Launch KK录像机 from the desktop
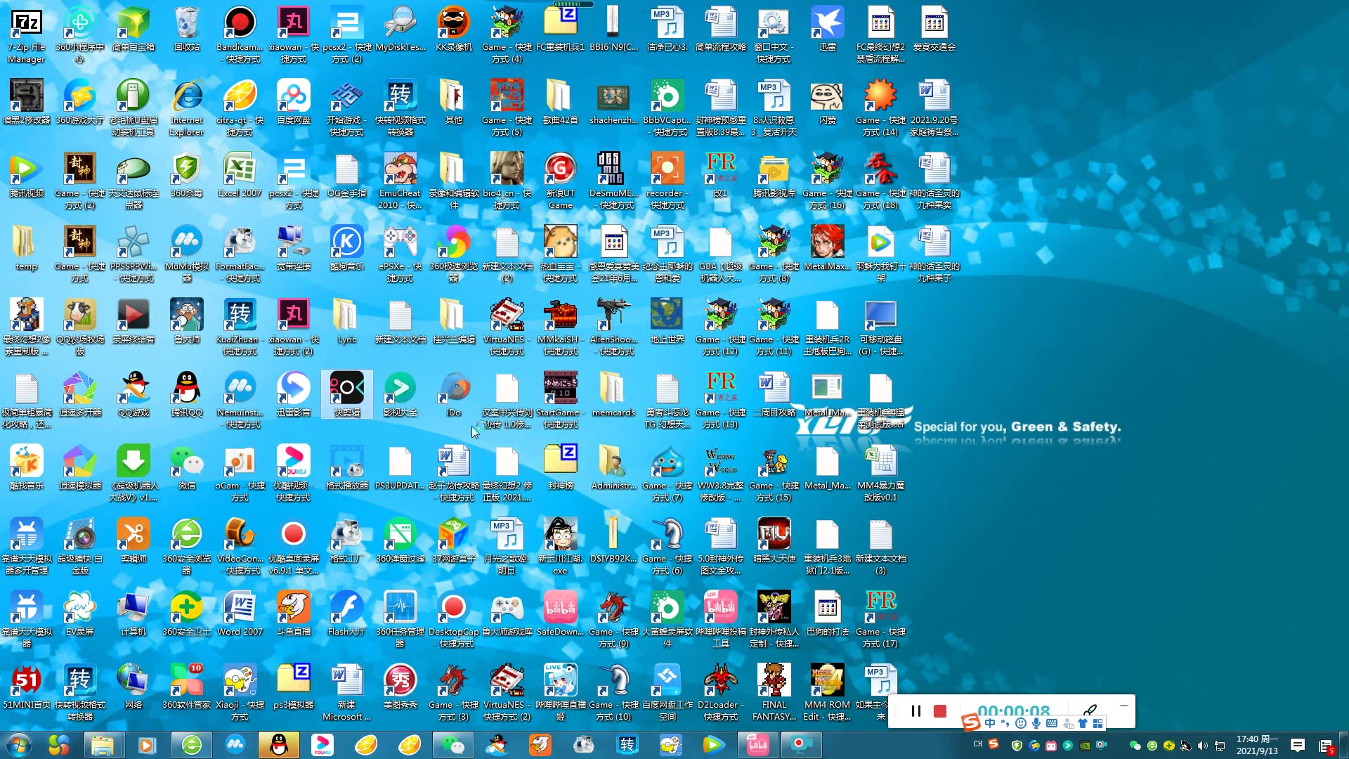Screen dimensions: 1349x759 (454, 29)
